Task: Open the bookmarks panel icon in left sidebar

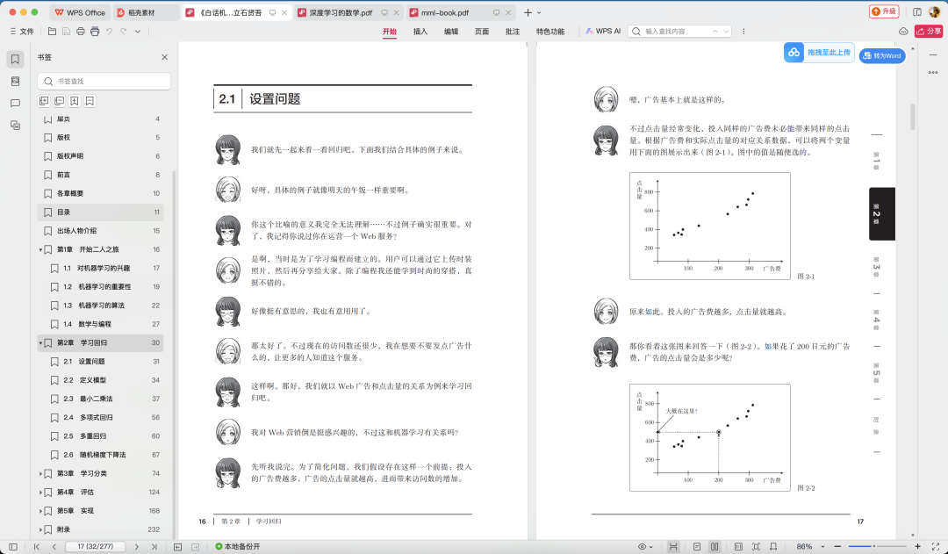Action: [15, 59]
